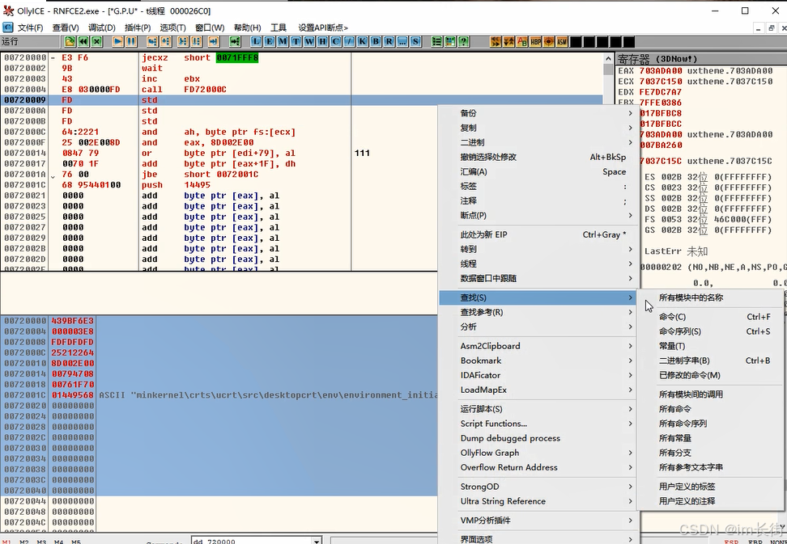
Task: Open CPU window with C button
Action: (336, 41)
